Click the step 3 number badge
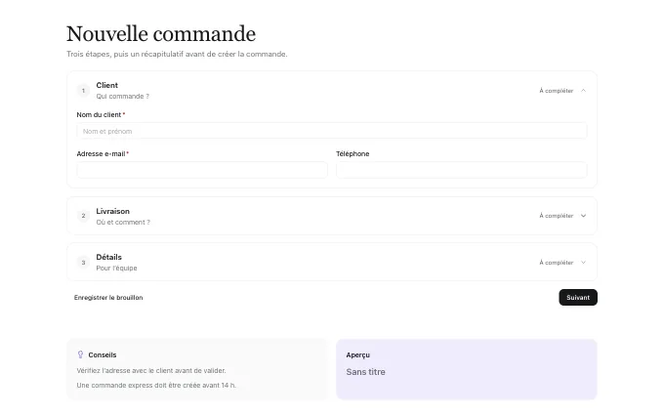Screen dimensions: 664x415 [83, 262]
